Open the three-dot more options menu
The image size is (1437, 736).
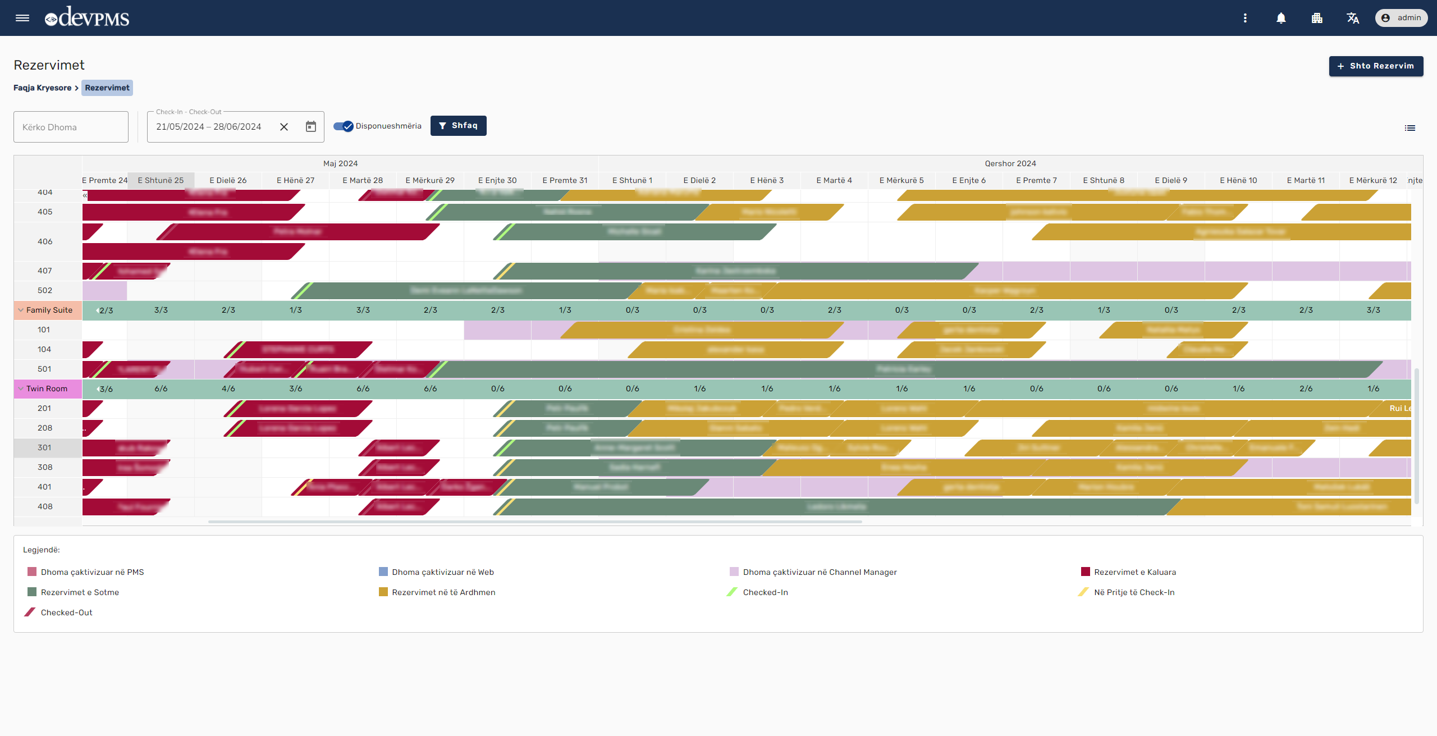pos(1245,18)
